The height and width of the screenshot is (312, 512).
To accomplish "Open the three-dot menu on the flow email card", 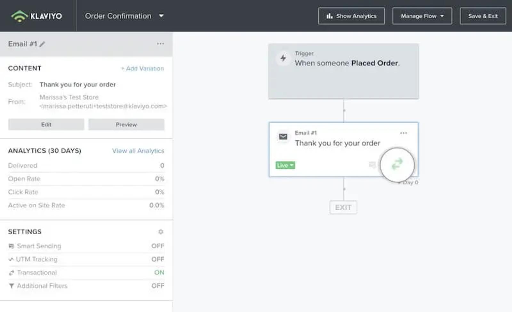I will coord(404,133).
